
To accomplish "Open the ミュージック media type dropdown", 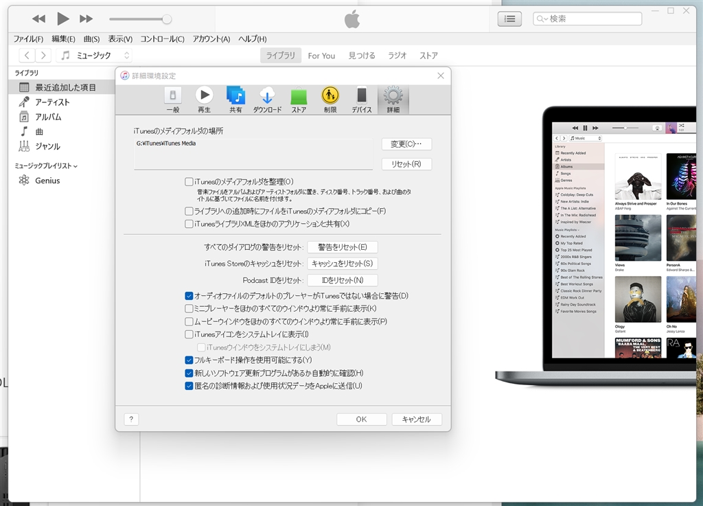I will (94, 55).
